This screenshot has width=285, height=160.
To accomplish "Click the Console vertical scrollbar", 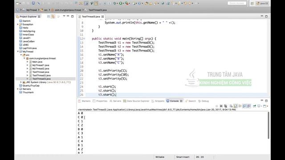I will [x=269, y=125].
